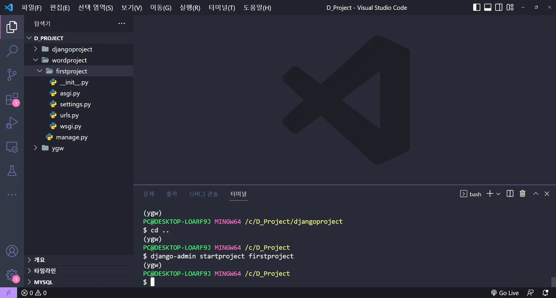Open the 이동(G) menu
Viewport: 556px width, 298px height.
pyautogui.click(x=161, y=8)
